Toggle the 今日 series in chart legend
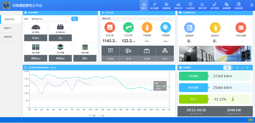The width and height of the screenshot is (255, 123). (101, 115)
